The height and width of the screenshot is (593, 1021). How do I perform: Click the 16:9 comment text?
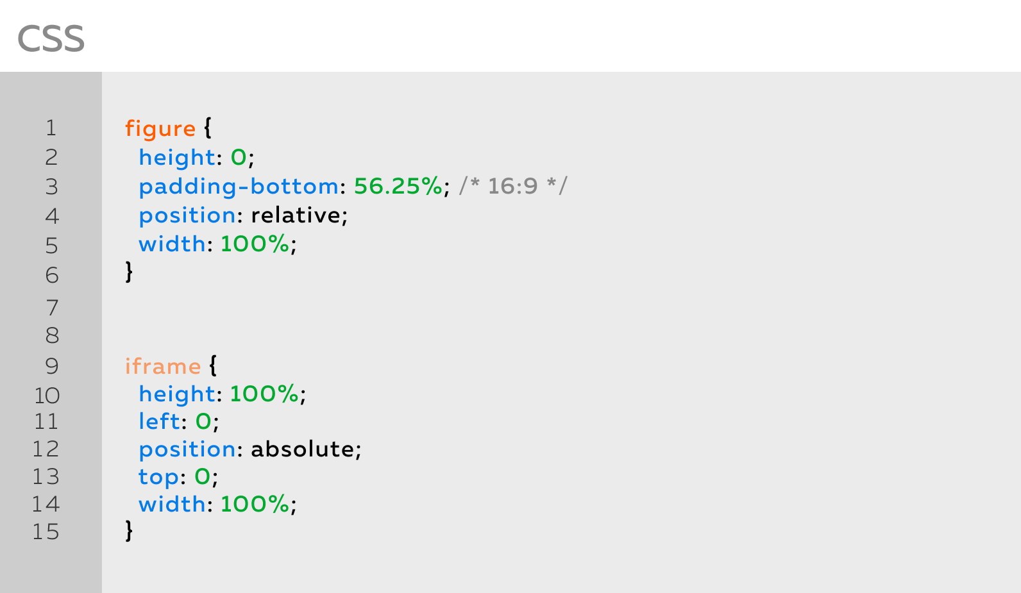point(513,186)
